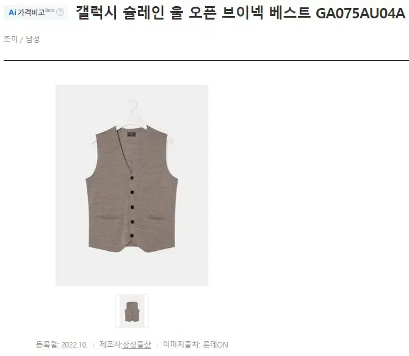Click the 제조사 label text

coord(110,344)
